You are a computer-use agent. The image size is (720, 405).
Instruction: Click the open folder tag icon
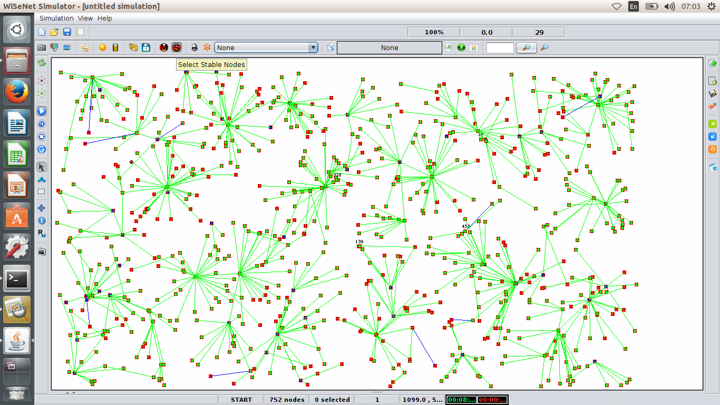[133, 47]
